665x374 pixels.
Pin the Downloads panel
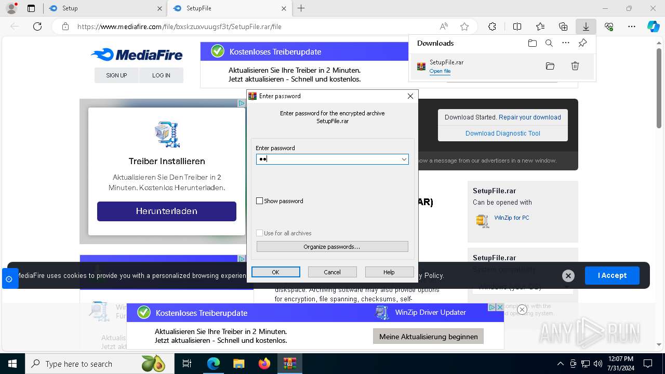[x=582, y=43]
